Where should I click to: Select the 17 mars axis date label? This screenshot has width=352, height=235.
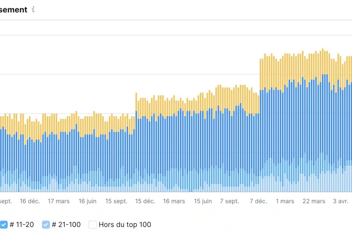click(59, 201)
